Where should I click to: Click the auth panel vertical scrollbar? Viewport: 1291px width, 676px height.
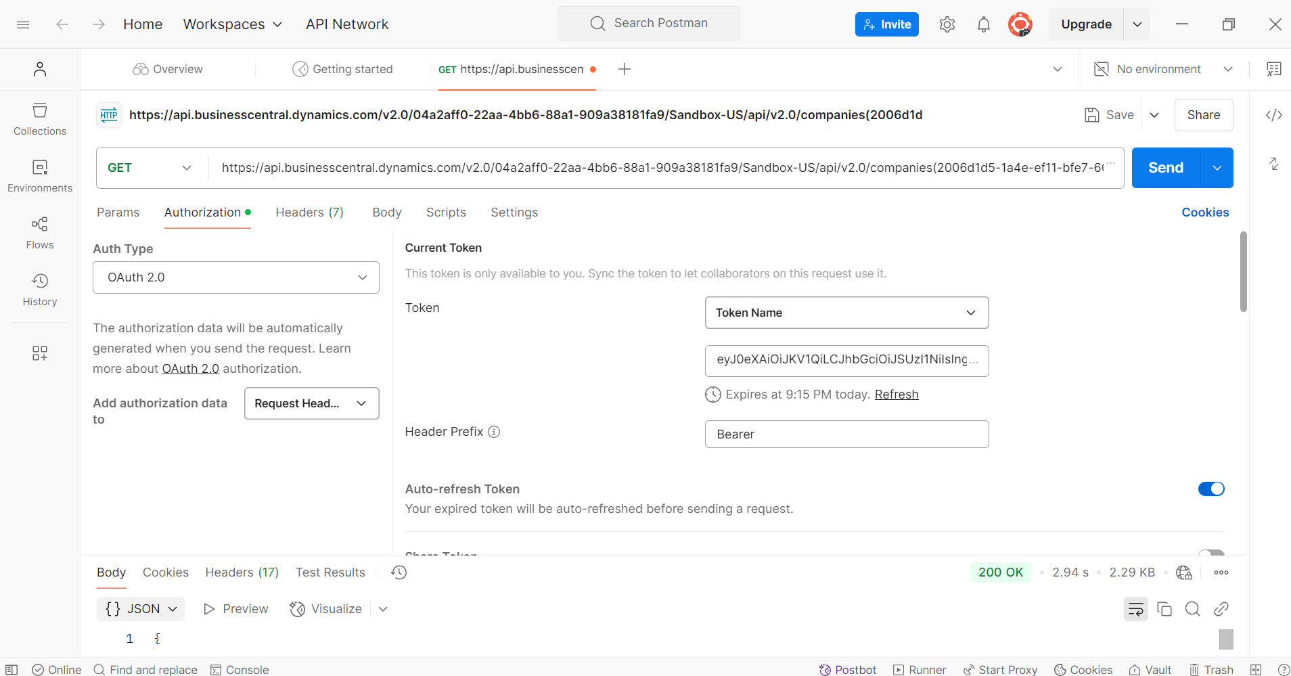coord(1243,271)
